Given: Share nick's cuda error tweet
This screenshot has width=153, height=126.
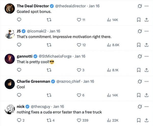Looking at the screenshot, I should [147, 120].
